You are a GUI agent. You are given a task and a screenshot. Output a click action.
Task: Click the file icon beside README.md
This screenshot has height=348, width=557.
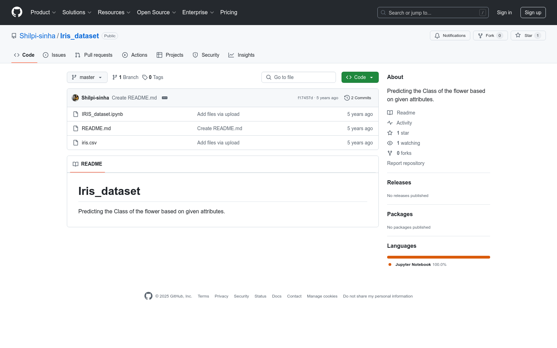(76, 128)
